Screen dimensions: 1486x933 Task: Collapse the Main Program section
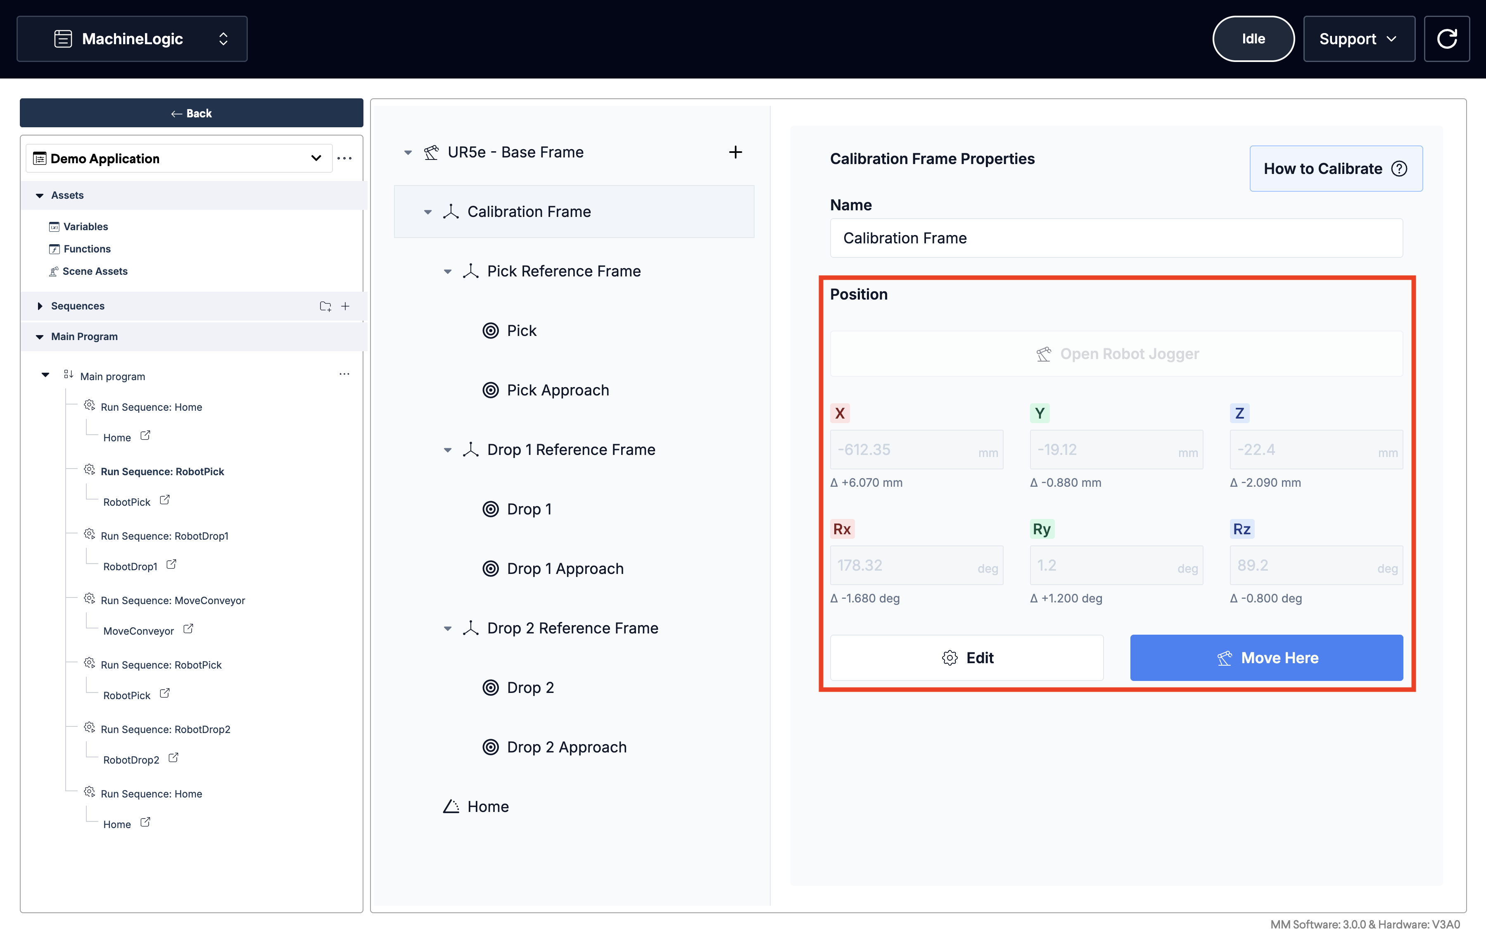point(40,337)
